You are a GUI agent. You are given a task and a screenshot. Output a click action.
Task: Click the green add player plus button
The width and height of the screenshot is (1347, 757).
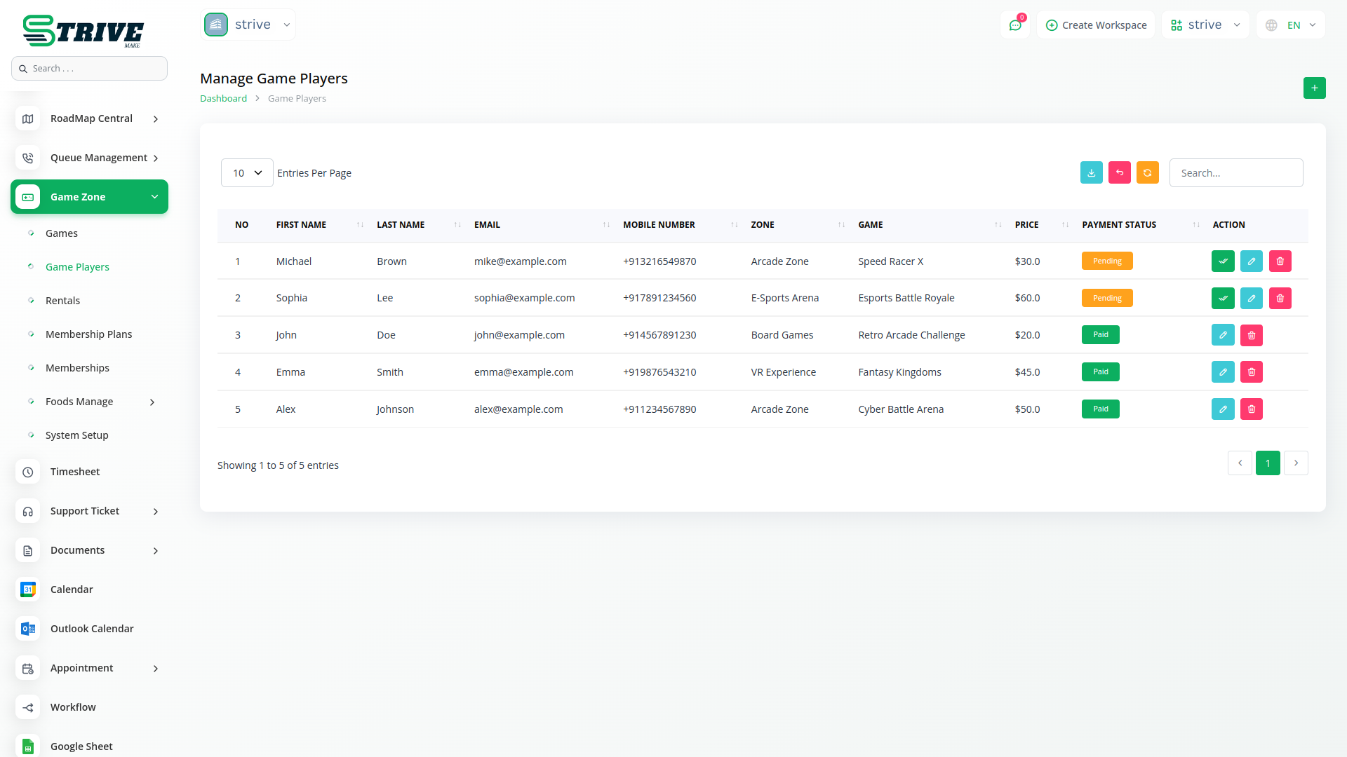1314,88
